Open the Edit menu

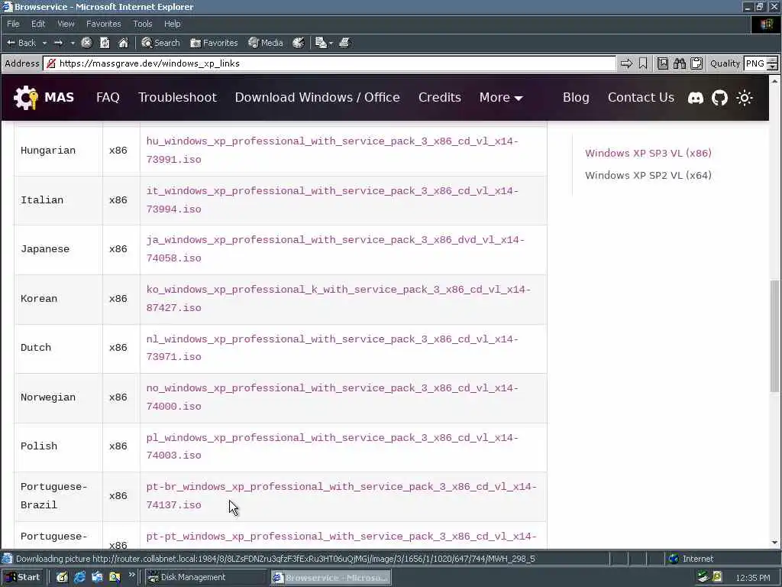pos(38,24)
